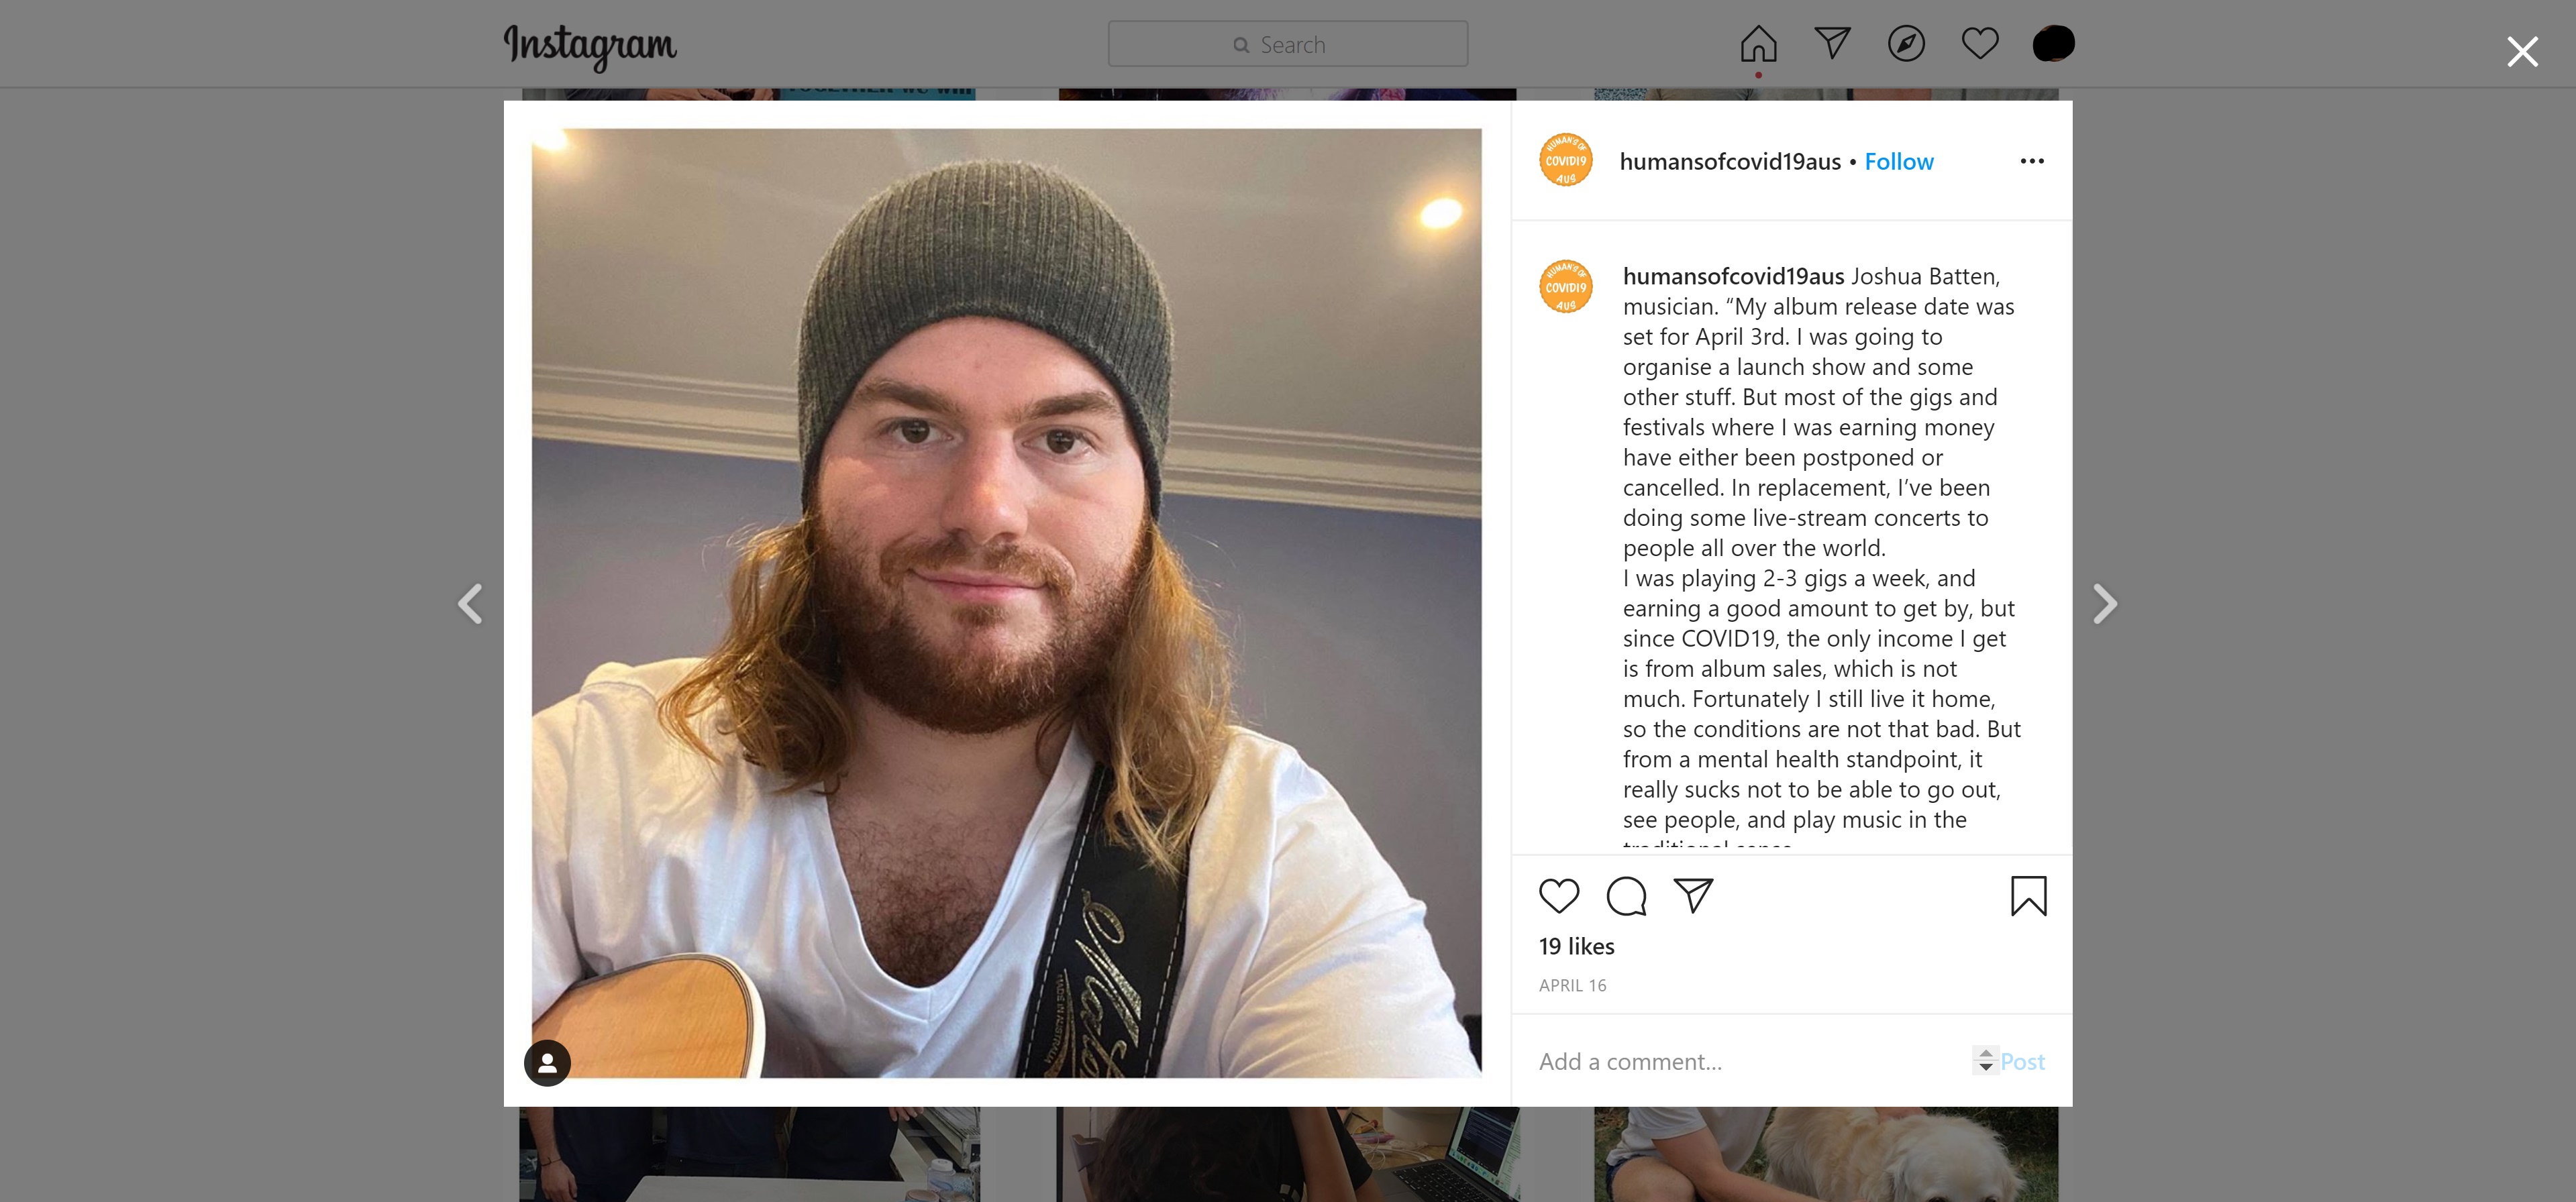Click the Post comment button
Viewport: 2576px width, 1202px height.
tap(2022, 1061)
